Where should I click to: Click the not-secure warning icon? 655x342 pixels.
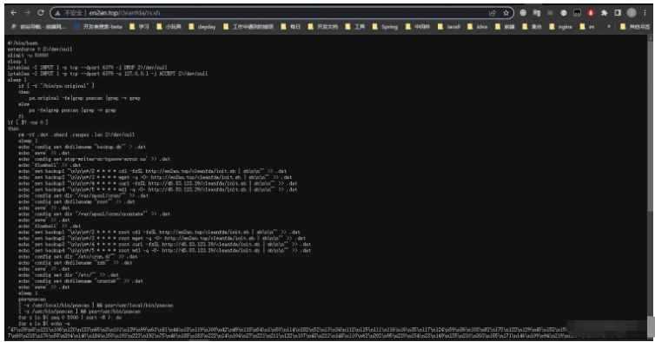(x=57, y=13)
